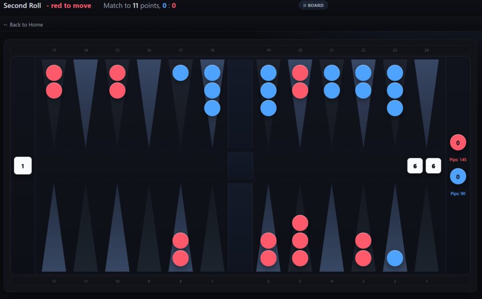Pick the topmost red checker on point 8

[x=180, y=241]
